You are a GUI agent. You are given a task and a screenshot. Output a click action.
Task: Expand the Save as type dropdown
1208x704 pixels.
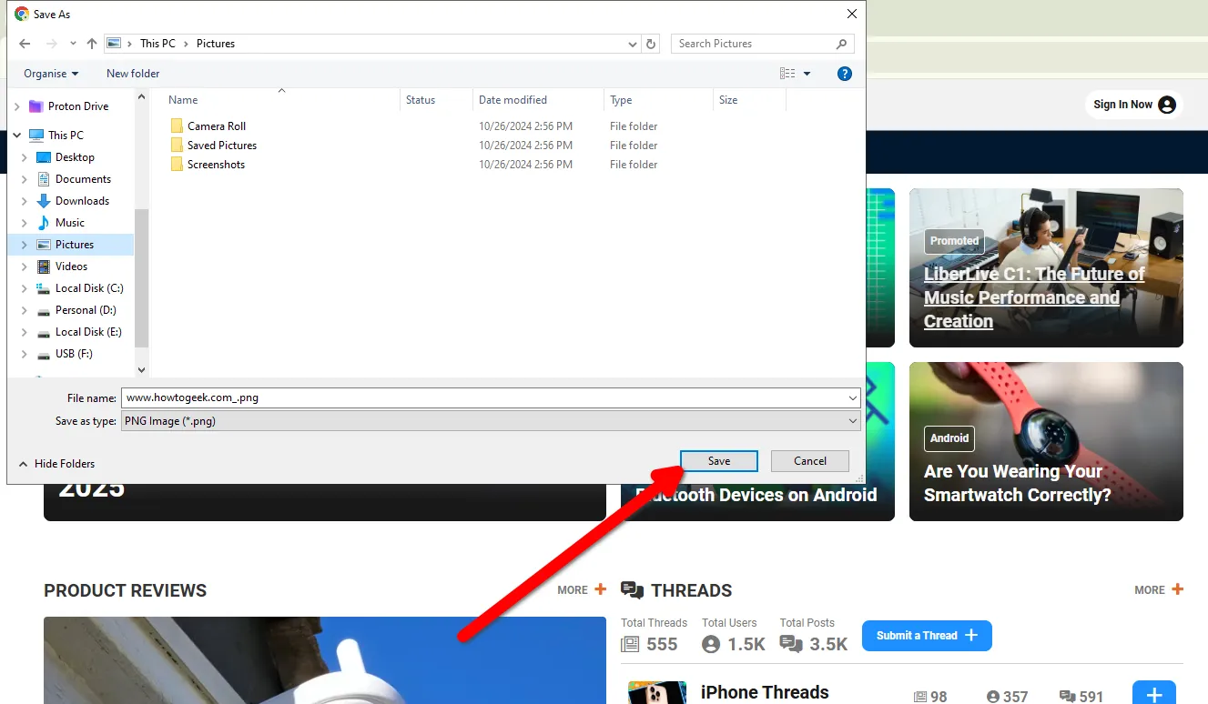(x=852, y=421)
